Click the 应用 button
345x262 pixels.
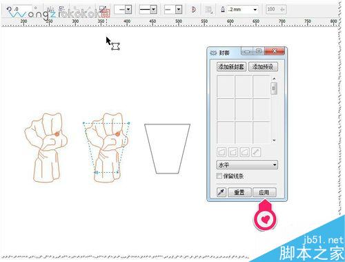tap(264, 192)
